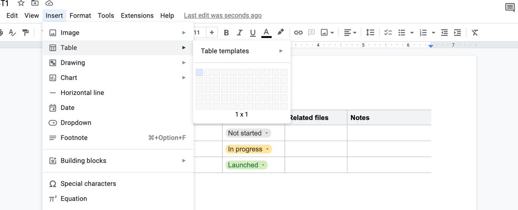Screen dimensions: 518x210
Task: Open the View menu
Action: click(x=32, y=16)
